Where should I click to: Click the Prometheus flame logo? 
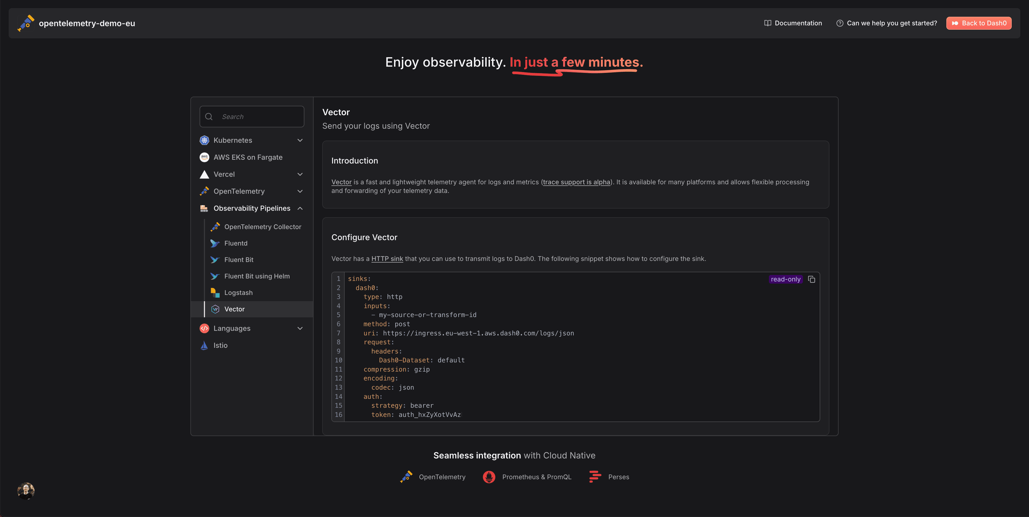tap(489, 477)
